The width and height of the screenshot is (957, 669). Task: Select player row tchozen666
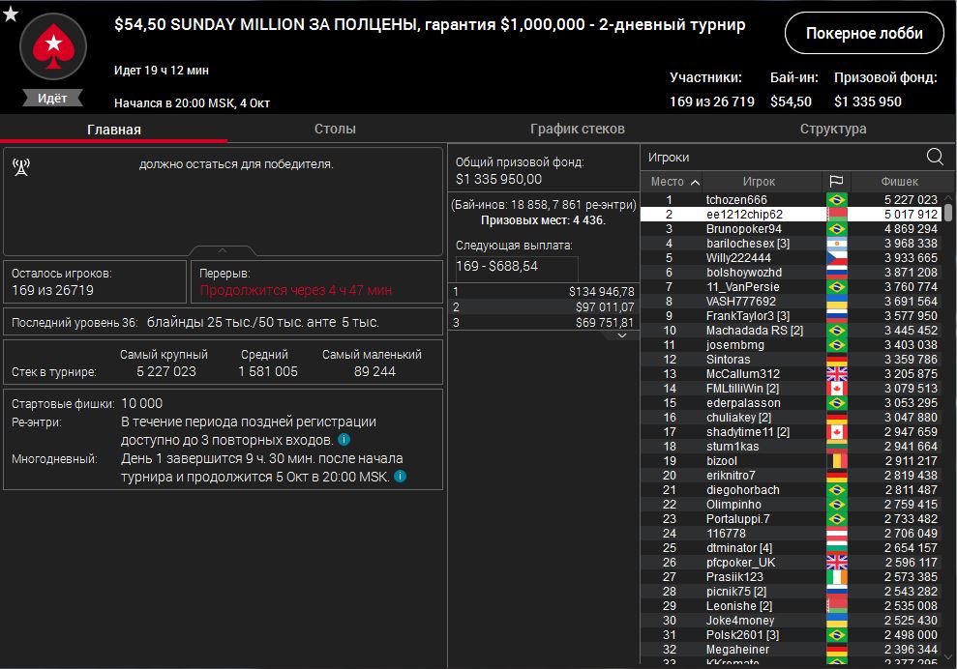tap(792, 199)
